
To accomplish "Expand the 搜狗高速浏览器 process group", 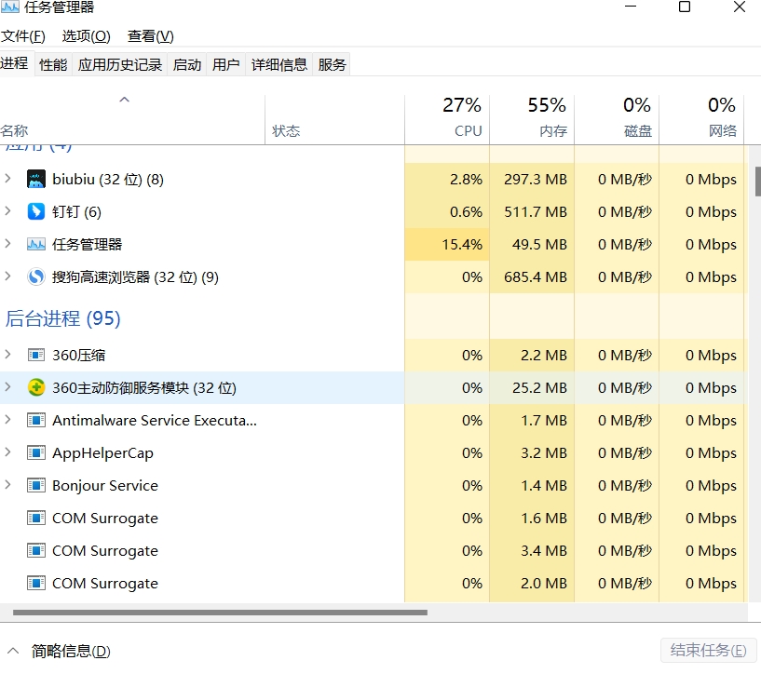I will [8, 276].
